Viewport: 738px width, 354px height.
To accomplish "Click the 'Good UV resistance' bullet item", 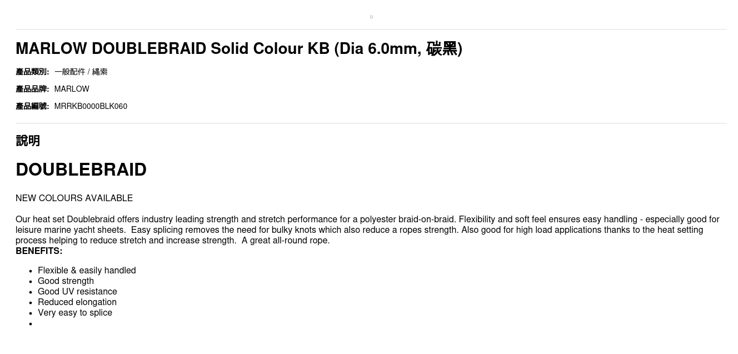I will 77,292.
